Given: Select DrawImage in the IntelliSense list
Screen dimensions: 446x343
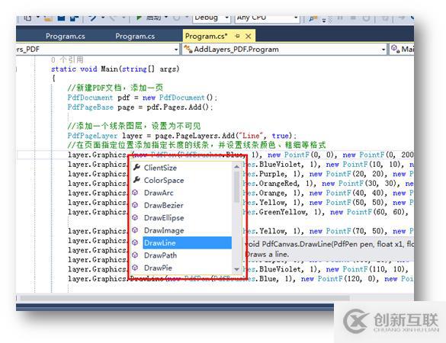Looking at the screenshot, I should [164, 230].
